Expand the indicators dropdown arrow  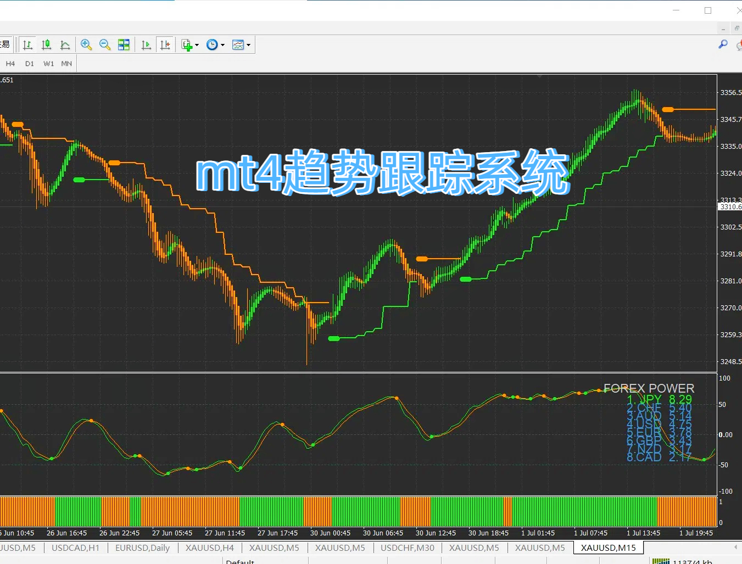(197, 45)
